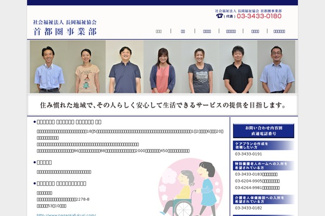Click the woman in the cartoon-print T-shirt photo

(x=87, y=67)
